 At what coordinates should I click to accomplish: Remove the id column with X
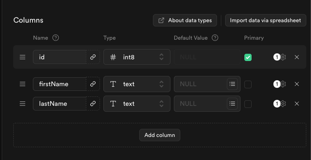click(297, 57)
